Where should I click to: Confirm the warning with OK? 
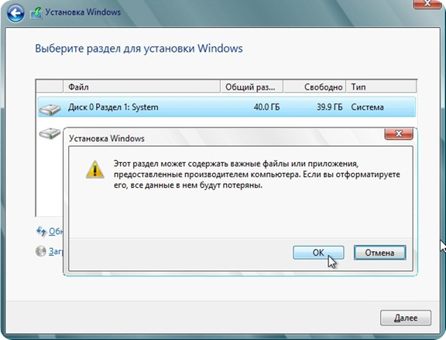pos(318,253)
